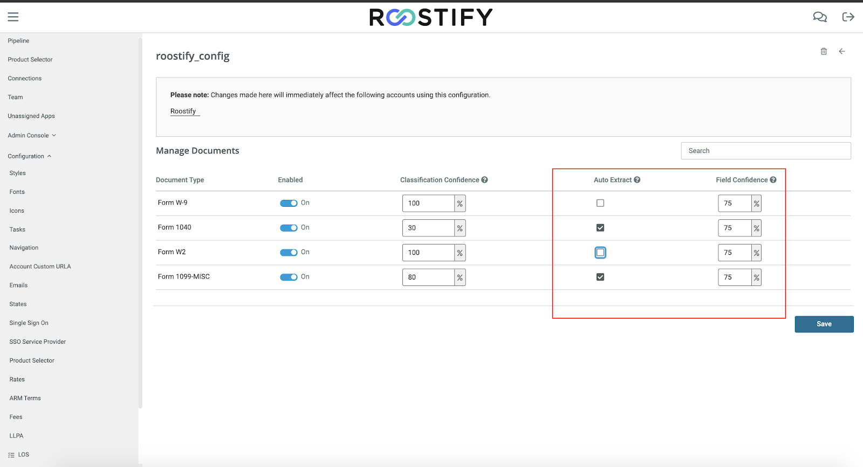Disable the Form 1040 enabled toggle
This screenshot has height=467, width=863.
(289, 228)
